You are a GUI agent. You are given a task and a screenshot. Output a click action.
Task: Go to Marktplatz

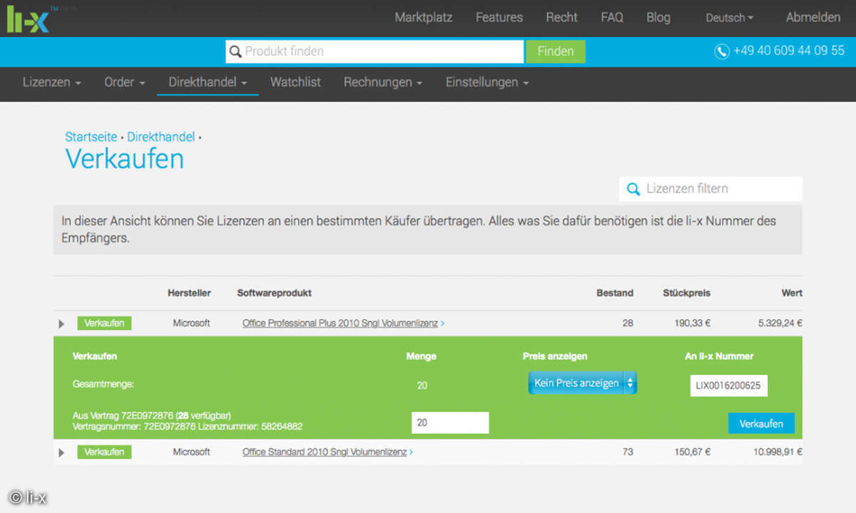(424, 17)
